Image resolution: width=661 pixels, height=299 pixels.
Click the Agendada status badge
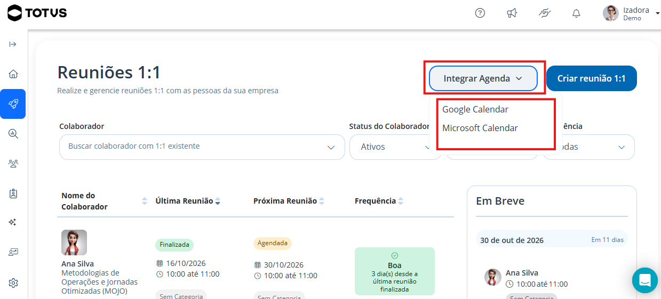(273, 243)
